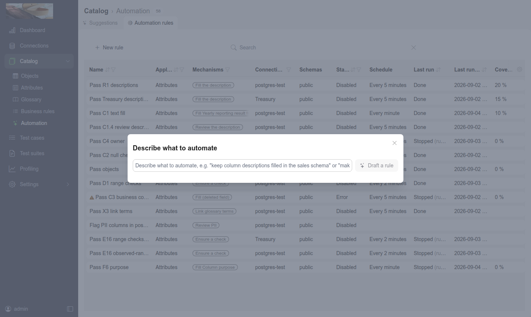
Task: Open the Pass E16 observed-ran… rule
Action: pyautogui.click(x=119, y=253)
